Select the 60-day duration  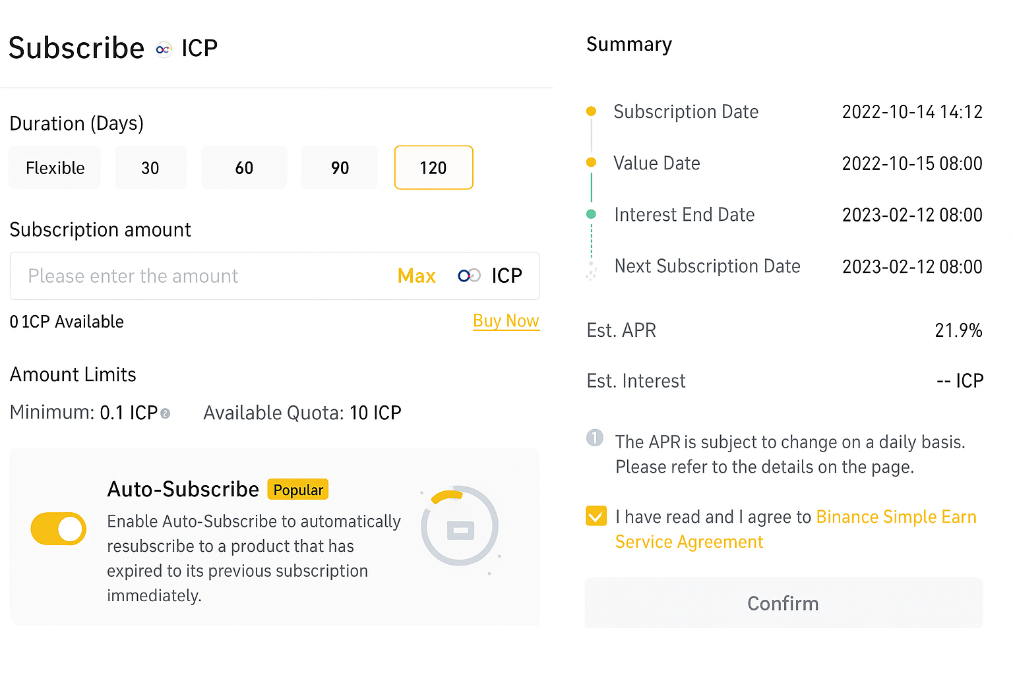[244, 167]
